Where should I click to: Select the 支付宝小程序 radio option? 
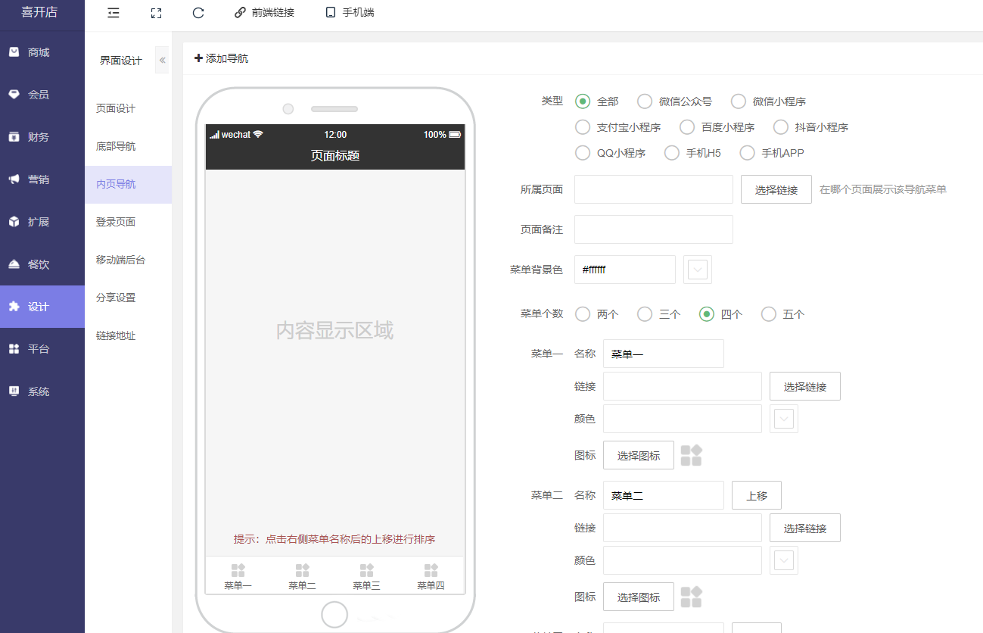[x=583, y=127]
